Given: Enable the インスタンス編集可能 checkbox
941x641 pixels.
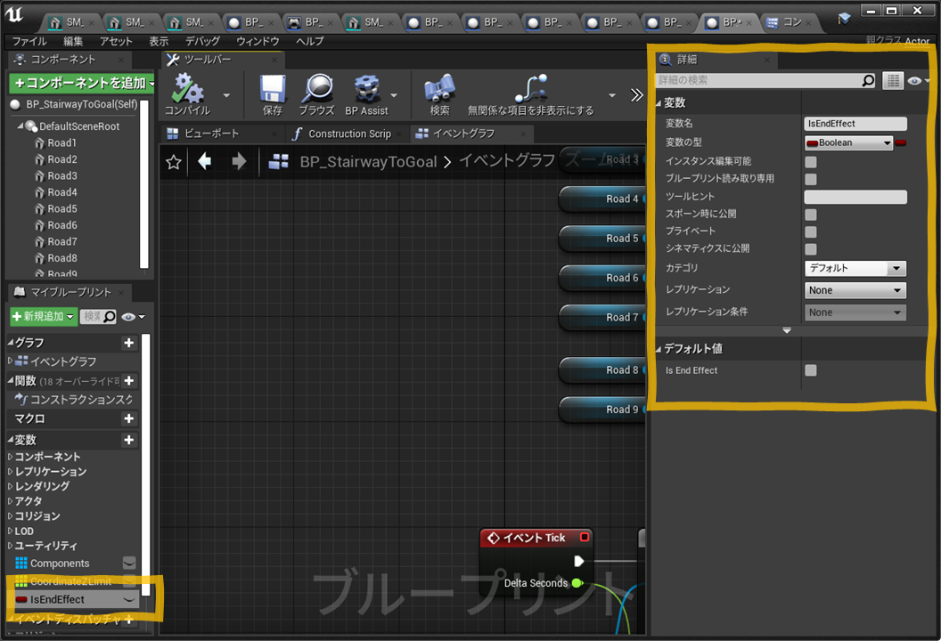Looking at the screenshot, I should click(x=811, y=162).
